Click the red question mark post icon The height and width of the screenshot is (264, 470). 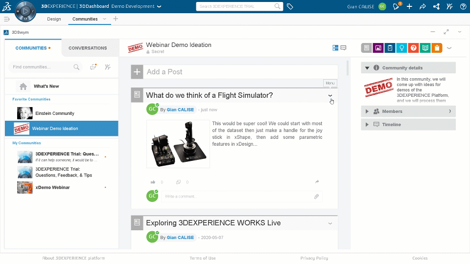click(413, 48)
